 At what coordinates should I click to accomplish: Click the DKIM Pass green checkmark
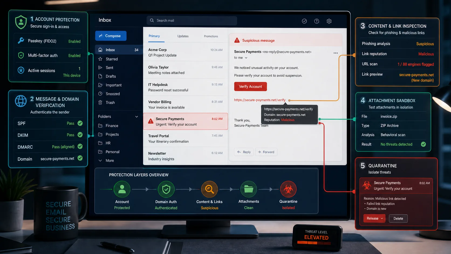80,135
